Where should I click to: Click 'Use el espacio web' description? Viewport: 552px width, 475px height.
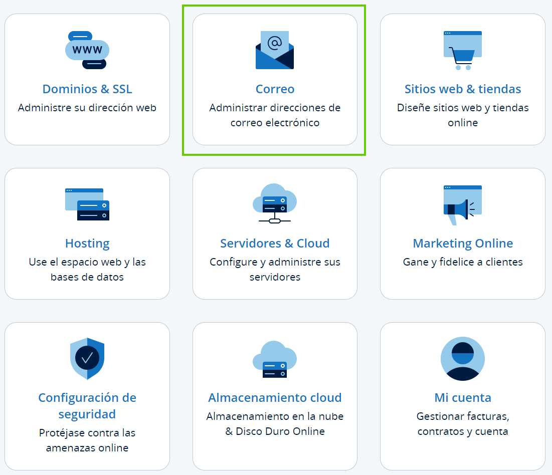pyautogui.click(x=87, y=270)
